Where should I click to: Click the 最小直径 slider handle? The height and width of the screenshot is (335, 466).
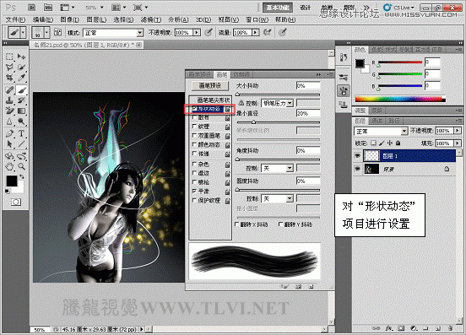click(x=253, y=122)
